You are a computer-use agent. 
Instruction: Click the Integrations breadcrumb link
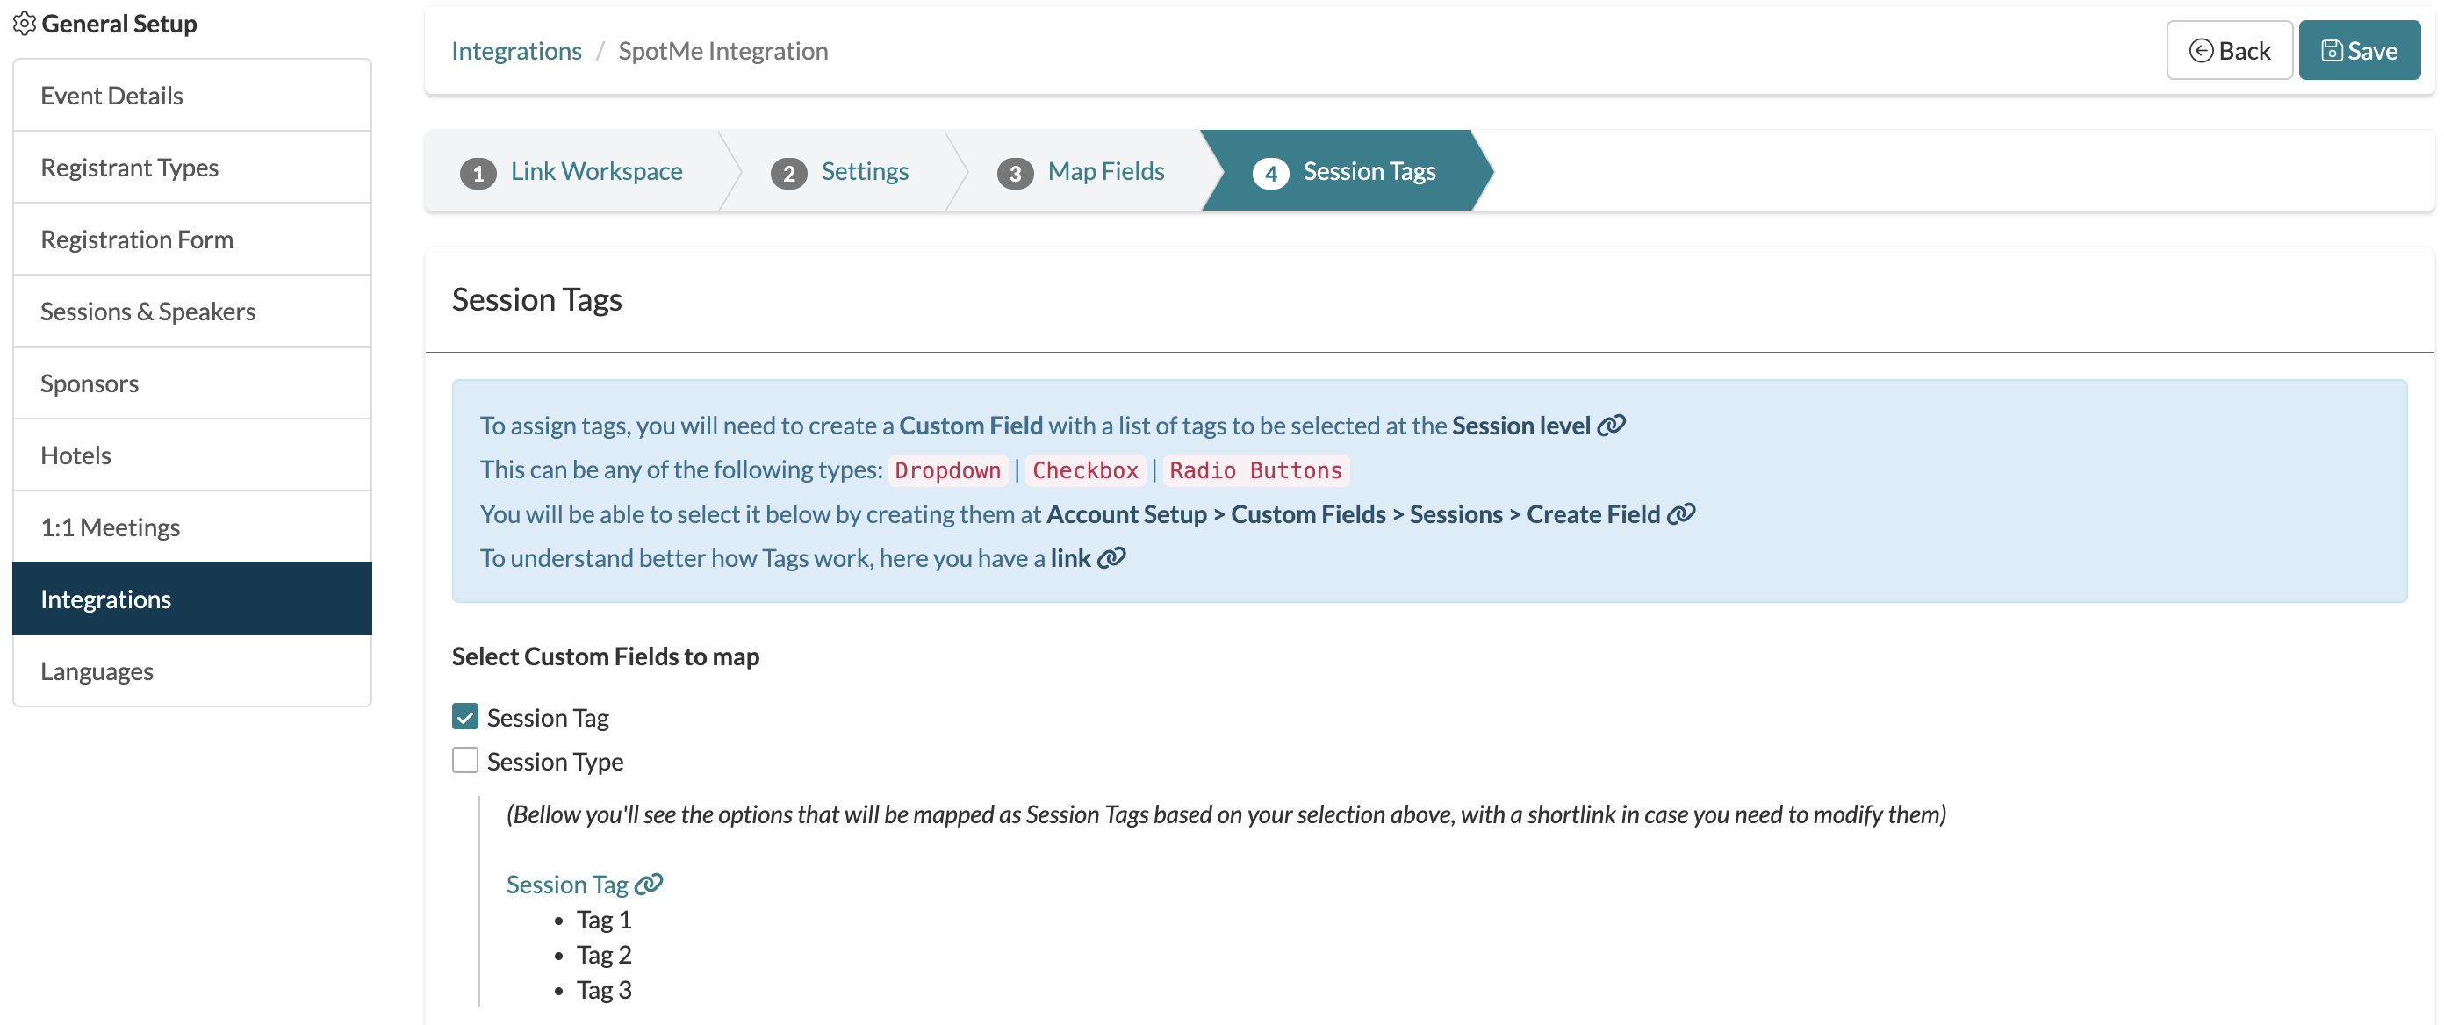click(516, 50)
